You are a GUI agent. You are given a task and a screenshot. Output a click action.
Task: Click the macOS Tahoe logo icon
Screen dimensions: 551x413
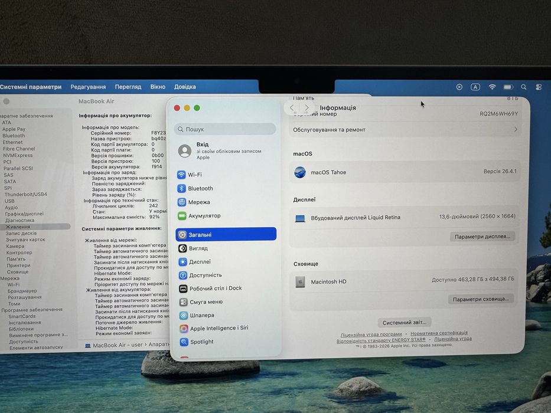tap(300, 172)
